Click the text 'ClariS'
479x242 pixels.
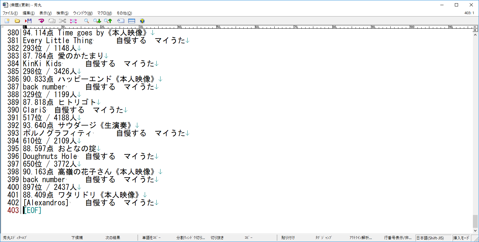[x=34, y=110]
